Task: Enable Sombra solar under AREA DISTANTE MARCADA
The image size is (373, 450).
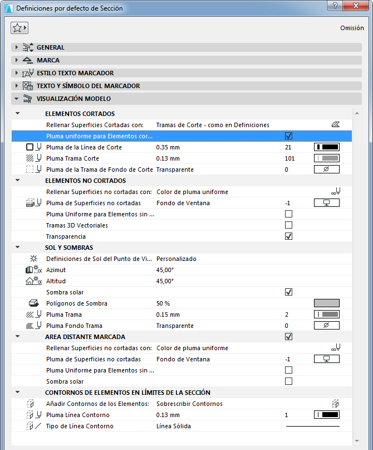Action: [288, 381]
